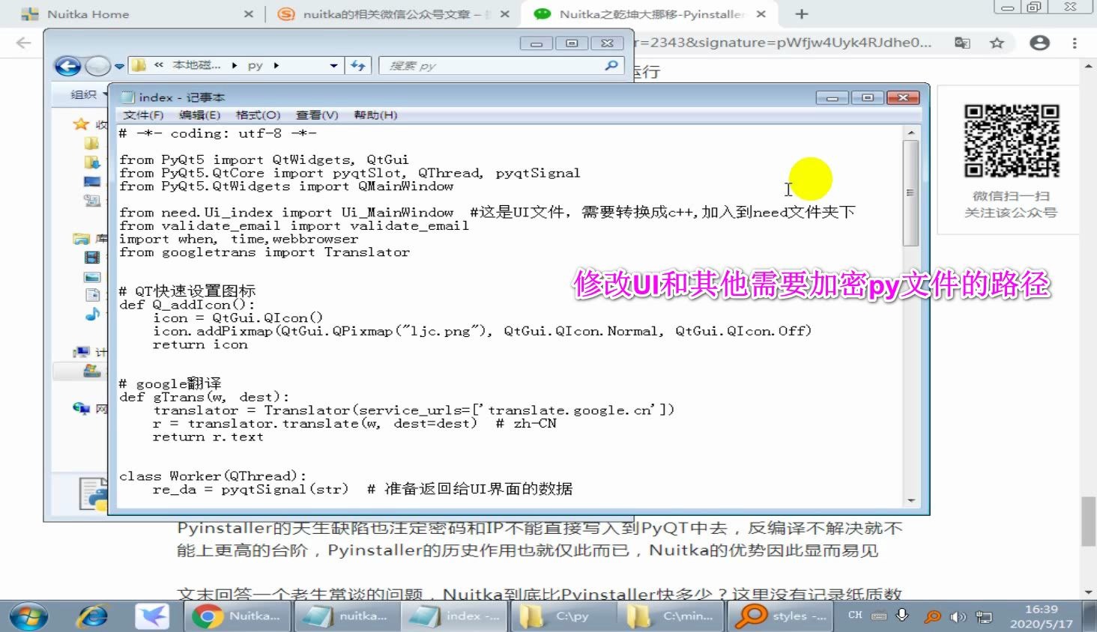Open the styles search taskbar button

pos(779,616)
